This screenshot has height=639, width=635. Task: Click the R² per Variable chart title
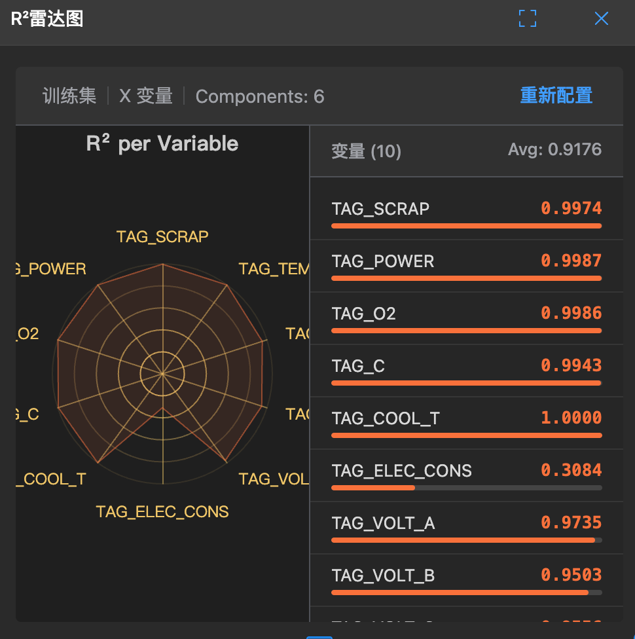pos(162,143)
